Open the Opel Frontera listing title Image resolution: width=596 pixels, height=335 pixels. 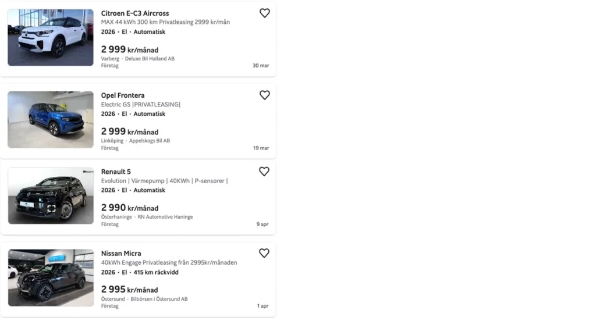(x=123, y=95)
